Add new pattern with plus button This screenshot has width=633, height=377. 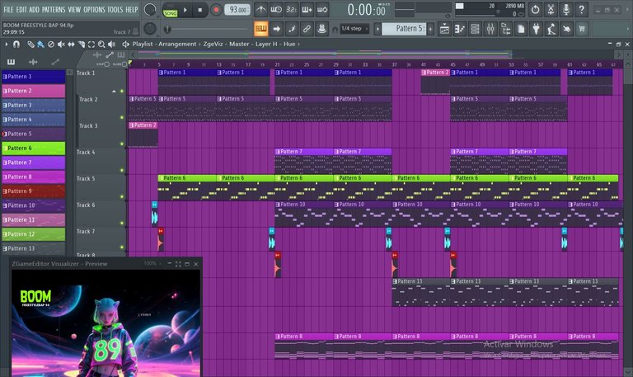point(430,29)
